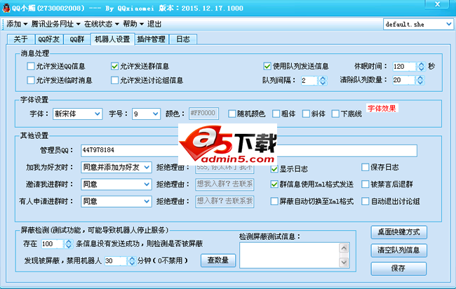Open the 腾讯业务网址 menu
Viewport: 456px width, 289px height.
click(x=55, y=24)
